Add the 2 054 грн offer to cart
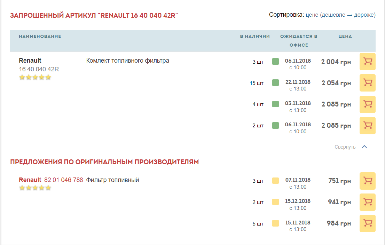This screenshot has height=245, width=385. [x=367, y=83]
